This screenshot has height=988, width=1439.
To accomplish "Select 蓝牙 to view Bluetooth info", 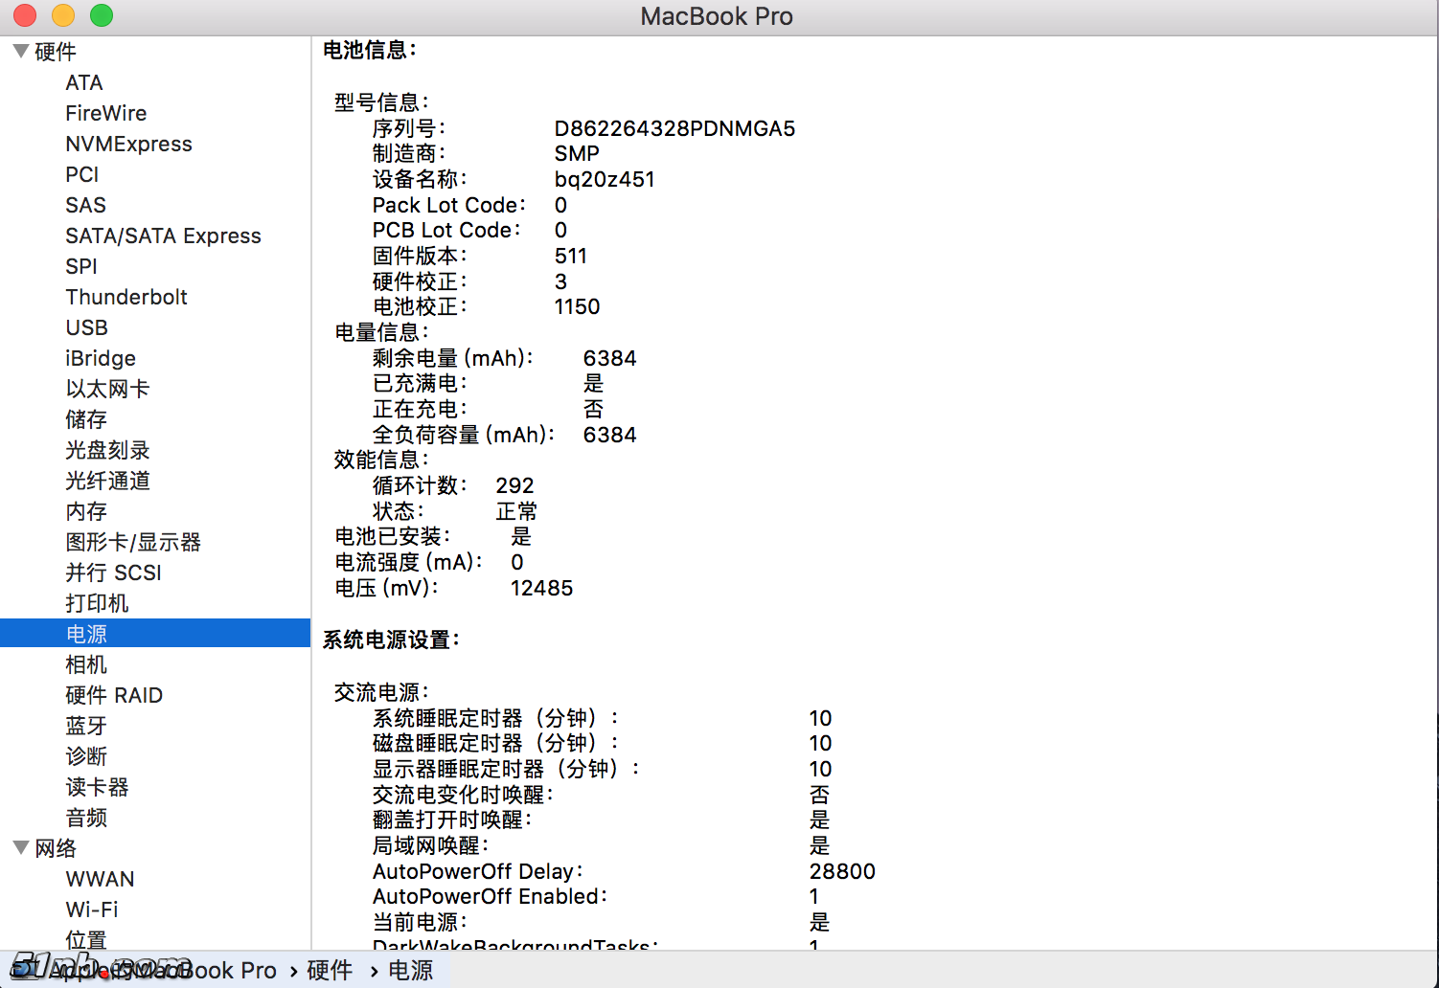I will 86,725.
